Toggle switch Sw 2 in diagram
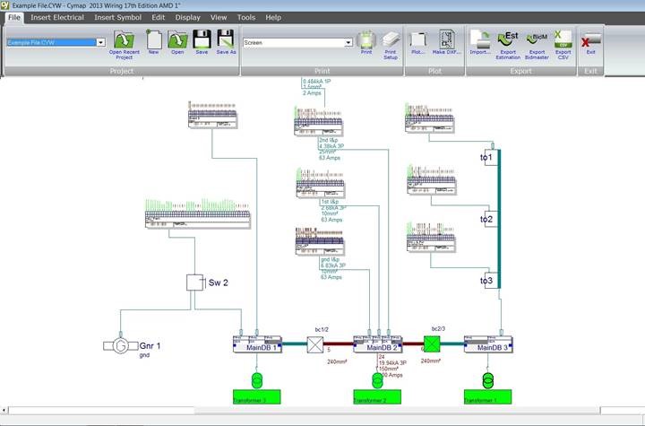Screen dimensions: 645x426 pyautogui.click(x=195, y=283)
